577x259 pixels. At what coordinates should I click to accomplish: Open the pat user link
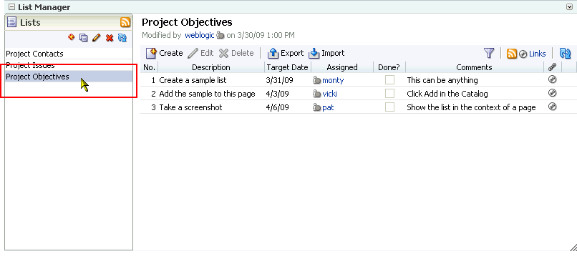tap(328, 108)
